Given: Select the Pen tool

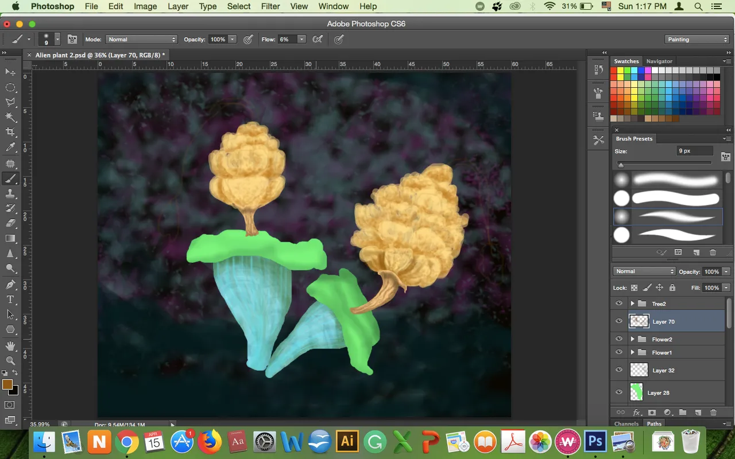Looking at the screenshot, I should 10,285.
